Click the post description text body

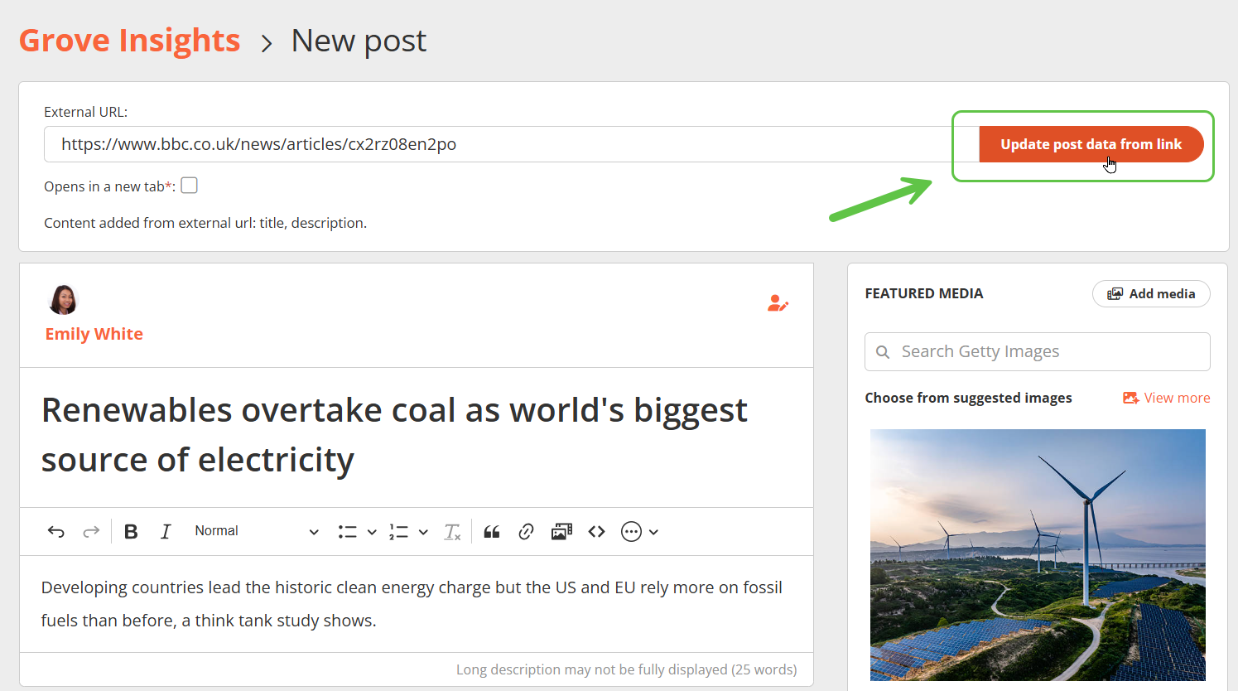412,604
